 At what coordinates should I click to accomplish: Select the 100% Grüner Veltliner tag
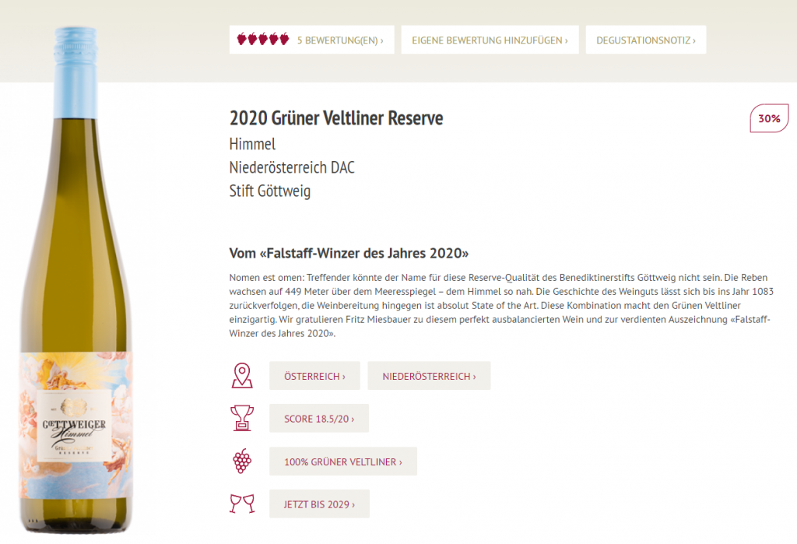[343, 462]
